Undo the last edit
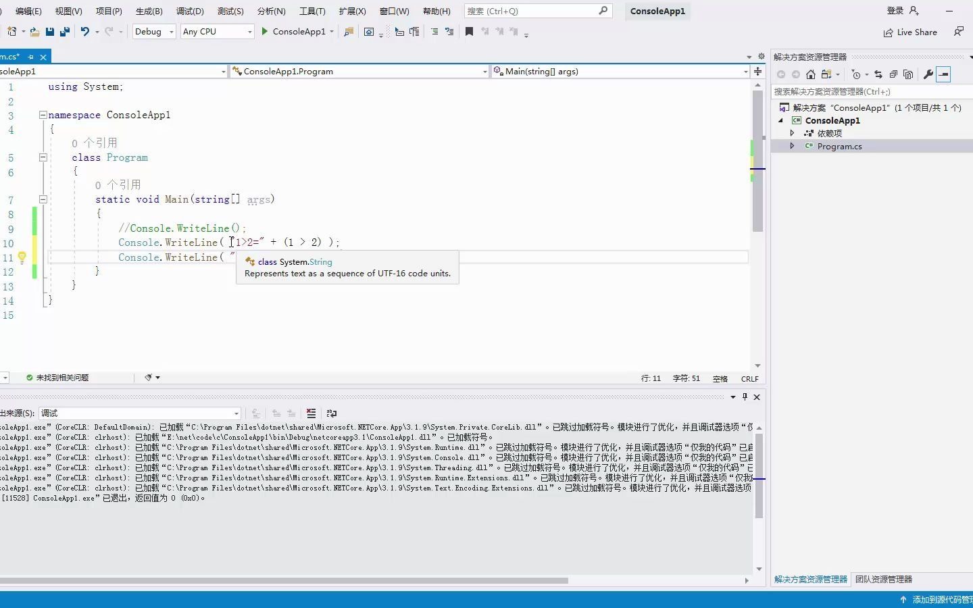 (85, 32)
